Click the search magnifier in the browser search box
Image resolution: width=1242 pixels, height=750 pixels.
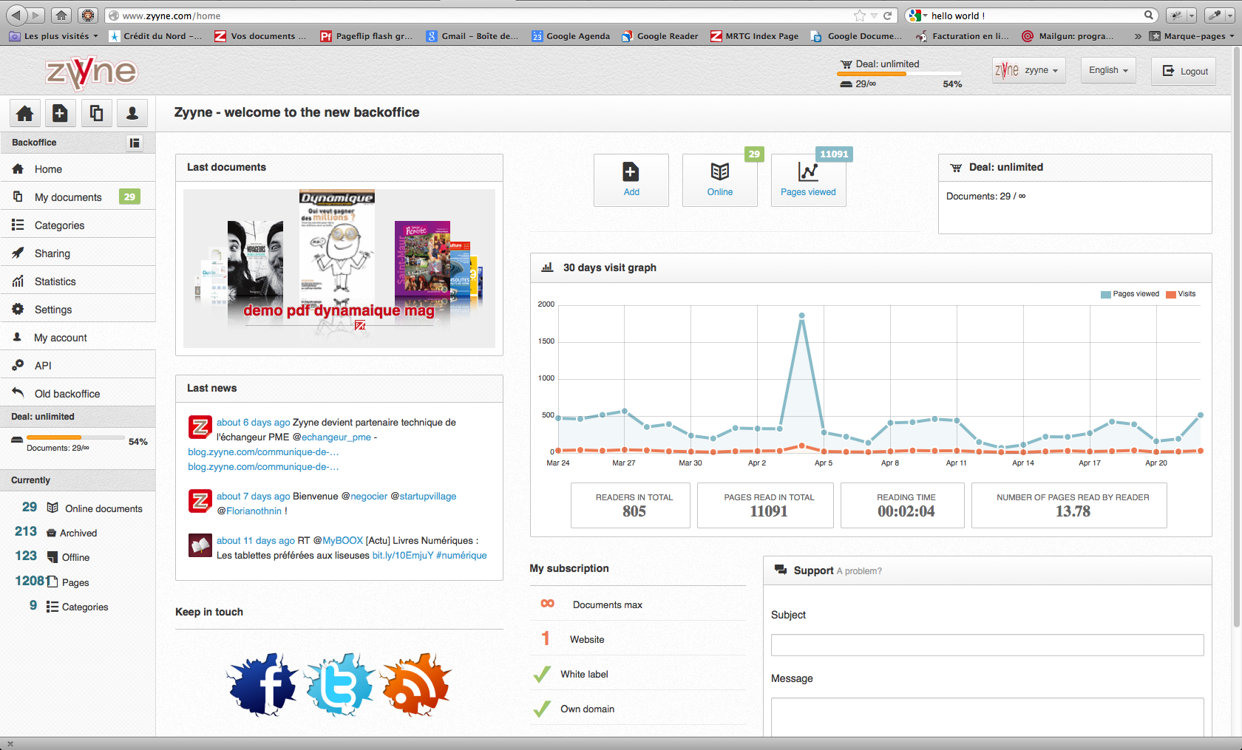[x=1149, y=15]
